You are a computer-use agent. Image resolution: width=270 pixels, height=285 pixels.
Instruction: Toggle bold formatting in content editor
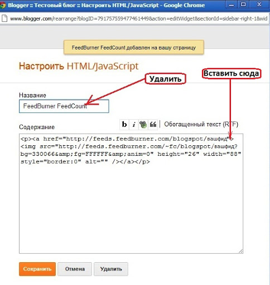[124, 124]
